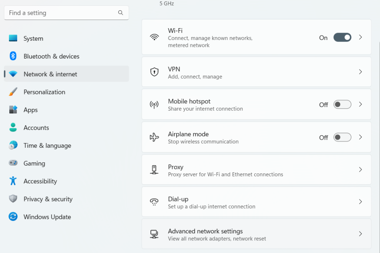380x253 pixels.
Task: Open Time & language settings
Action: pyautogui.click(x=66, y=145)
